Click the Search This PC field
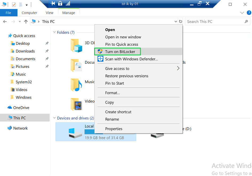Screen dimensions: 252x176 215,22
